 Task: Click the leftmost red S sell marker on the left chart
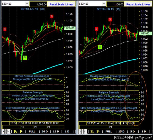pos(5,29)
